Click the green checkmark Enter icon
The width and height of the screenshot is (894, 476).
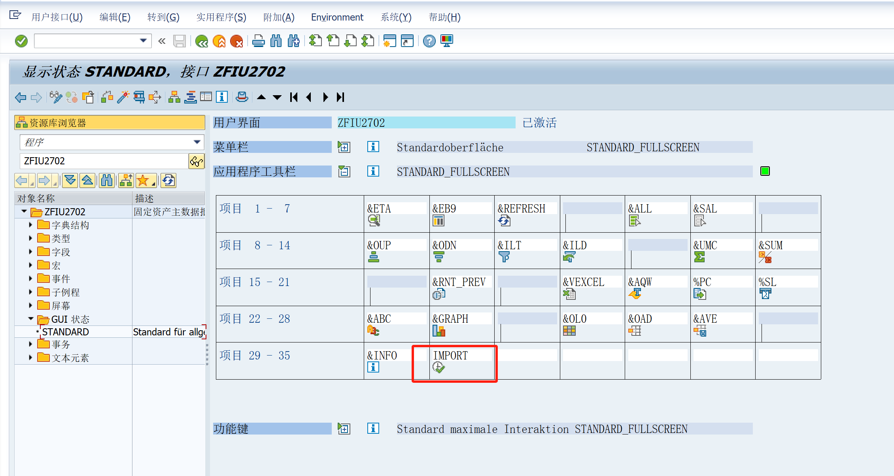click(21, 41)
